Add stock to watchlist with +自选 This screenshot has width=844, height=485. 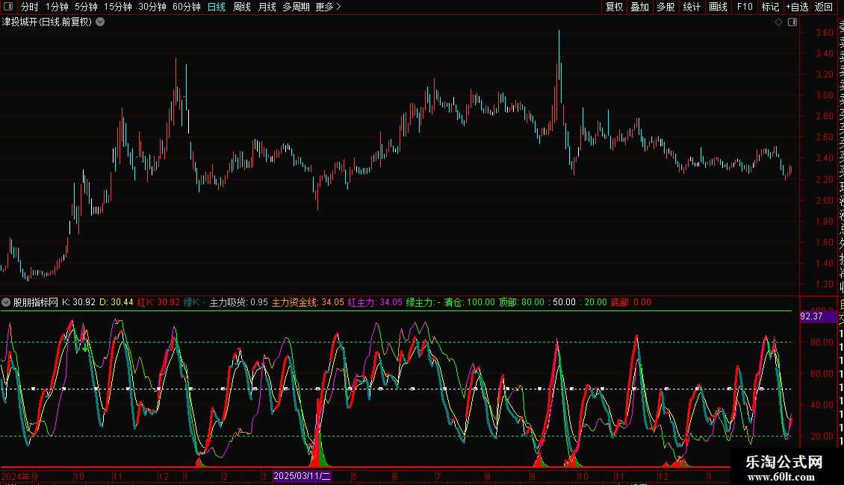pyautogui.click(x=797, y=7)
